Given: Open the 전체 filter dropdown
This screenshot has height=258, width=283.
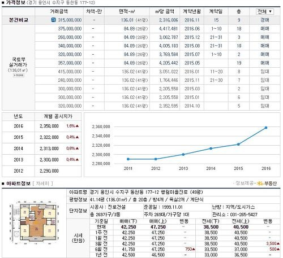Looking at the screenshot, I should (x=265, y=12).
